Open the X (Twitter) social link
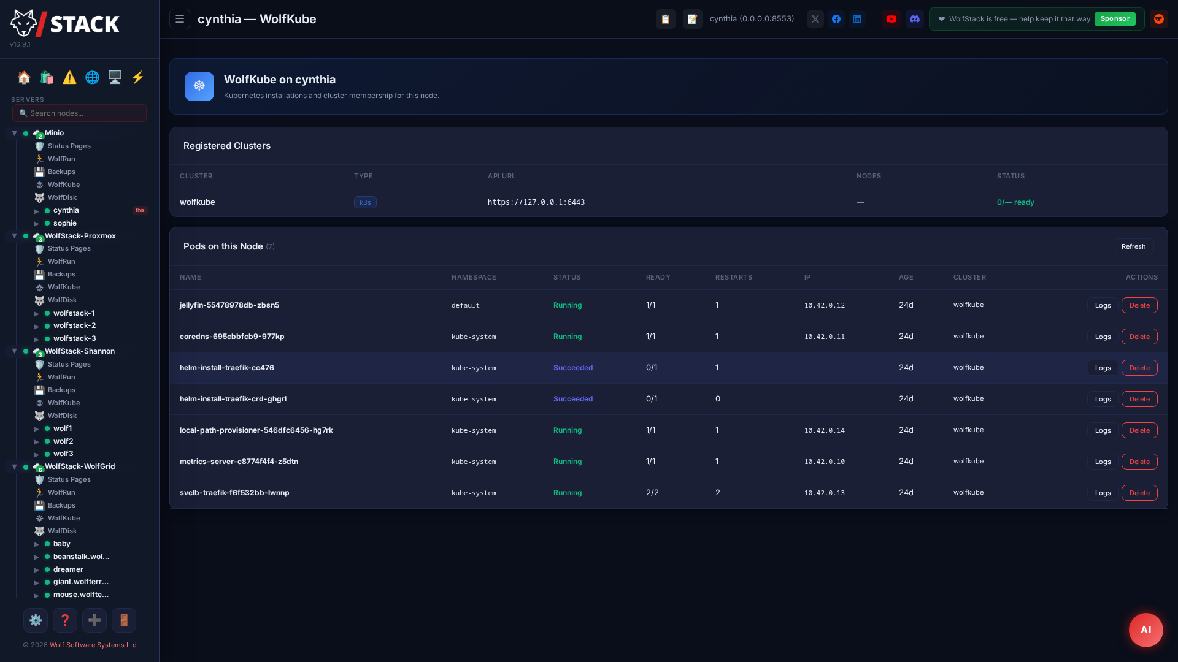This screenshot has width=1178, height=662. 815,19
